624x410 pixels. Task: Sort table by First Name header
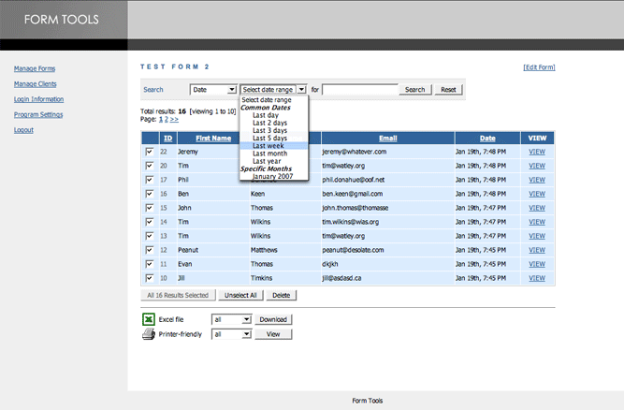click(x=213, y=139)
